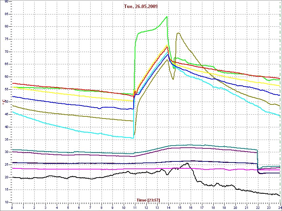This screenshot has height=211, width=282.
Task: Click the x-axis tick label 11
Action: [134, 207]
